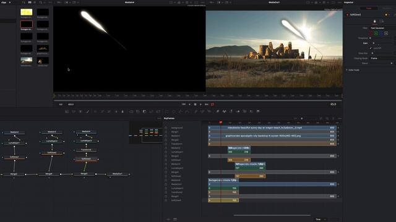Select the beach video thumbnail in the media pool
Image resolution: width=396 pixels, height=222 pixels.
pyautogui.click(x=27, y=60)
